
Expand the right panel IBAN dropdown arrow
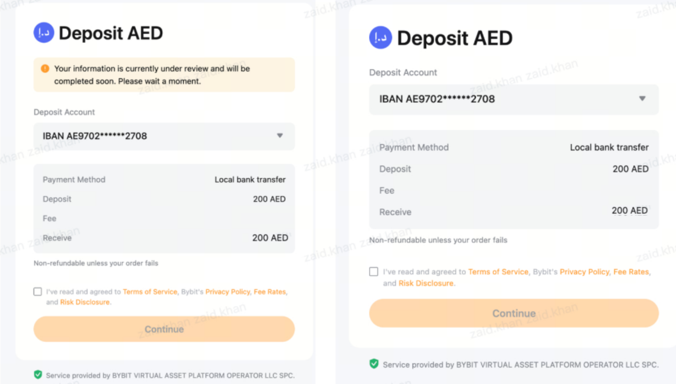coord(642,99)
